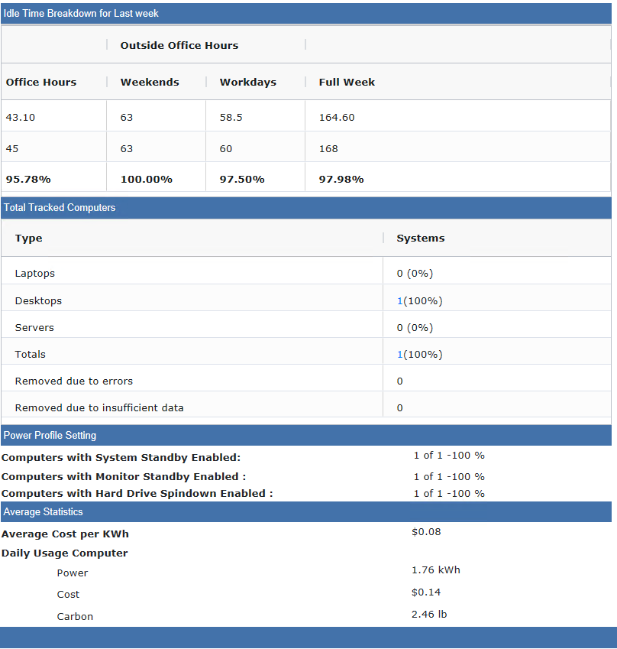Select the Servers row label
617x649 pixels.
[34, 327]
